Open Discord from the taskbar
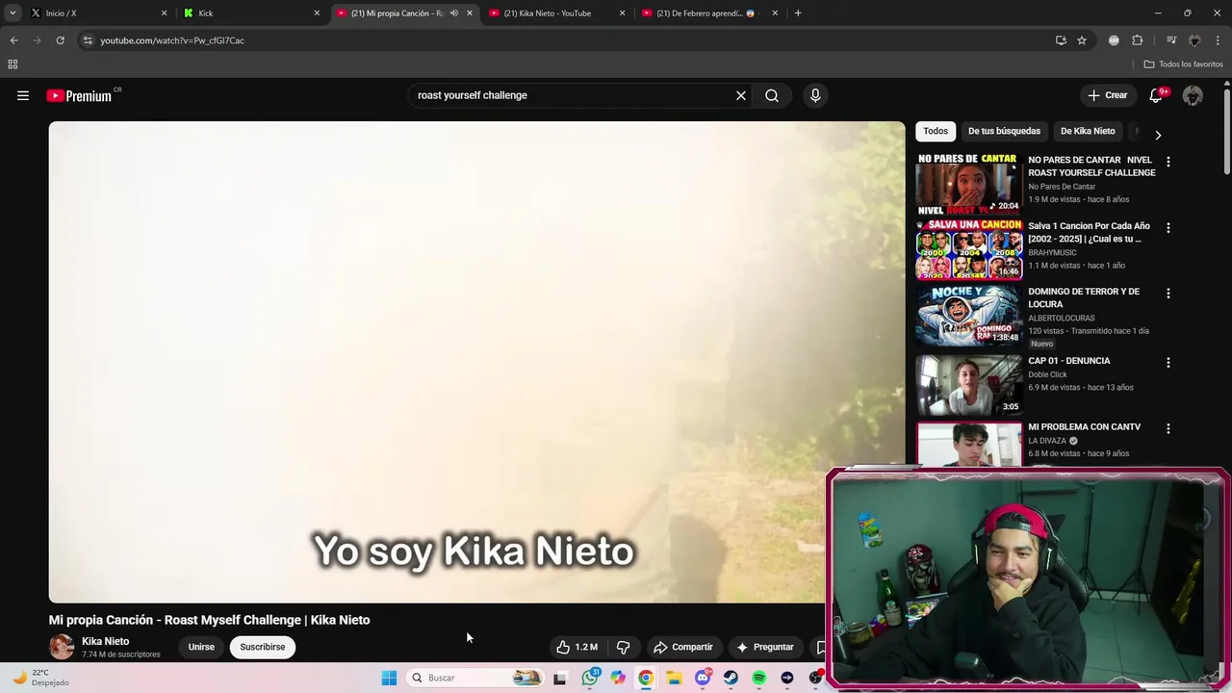 click(704, 678)
